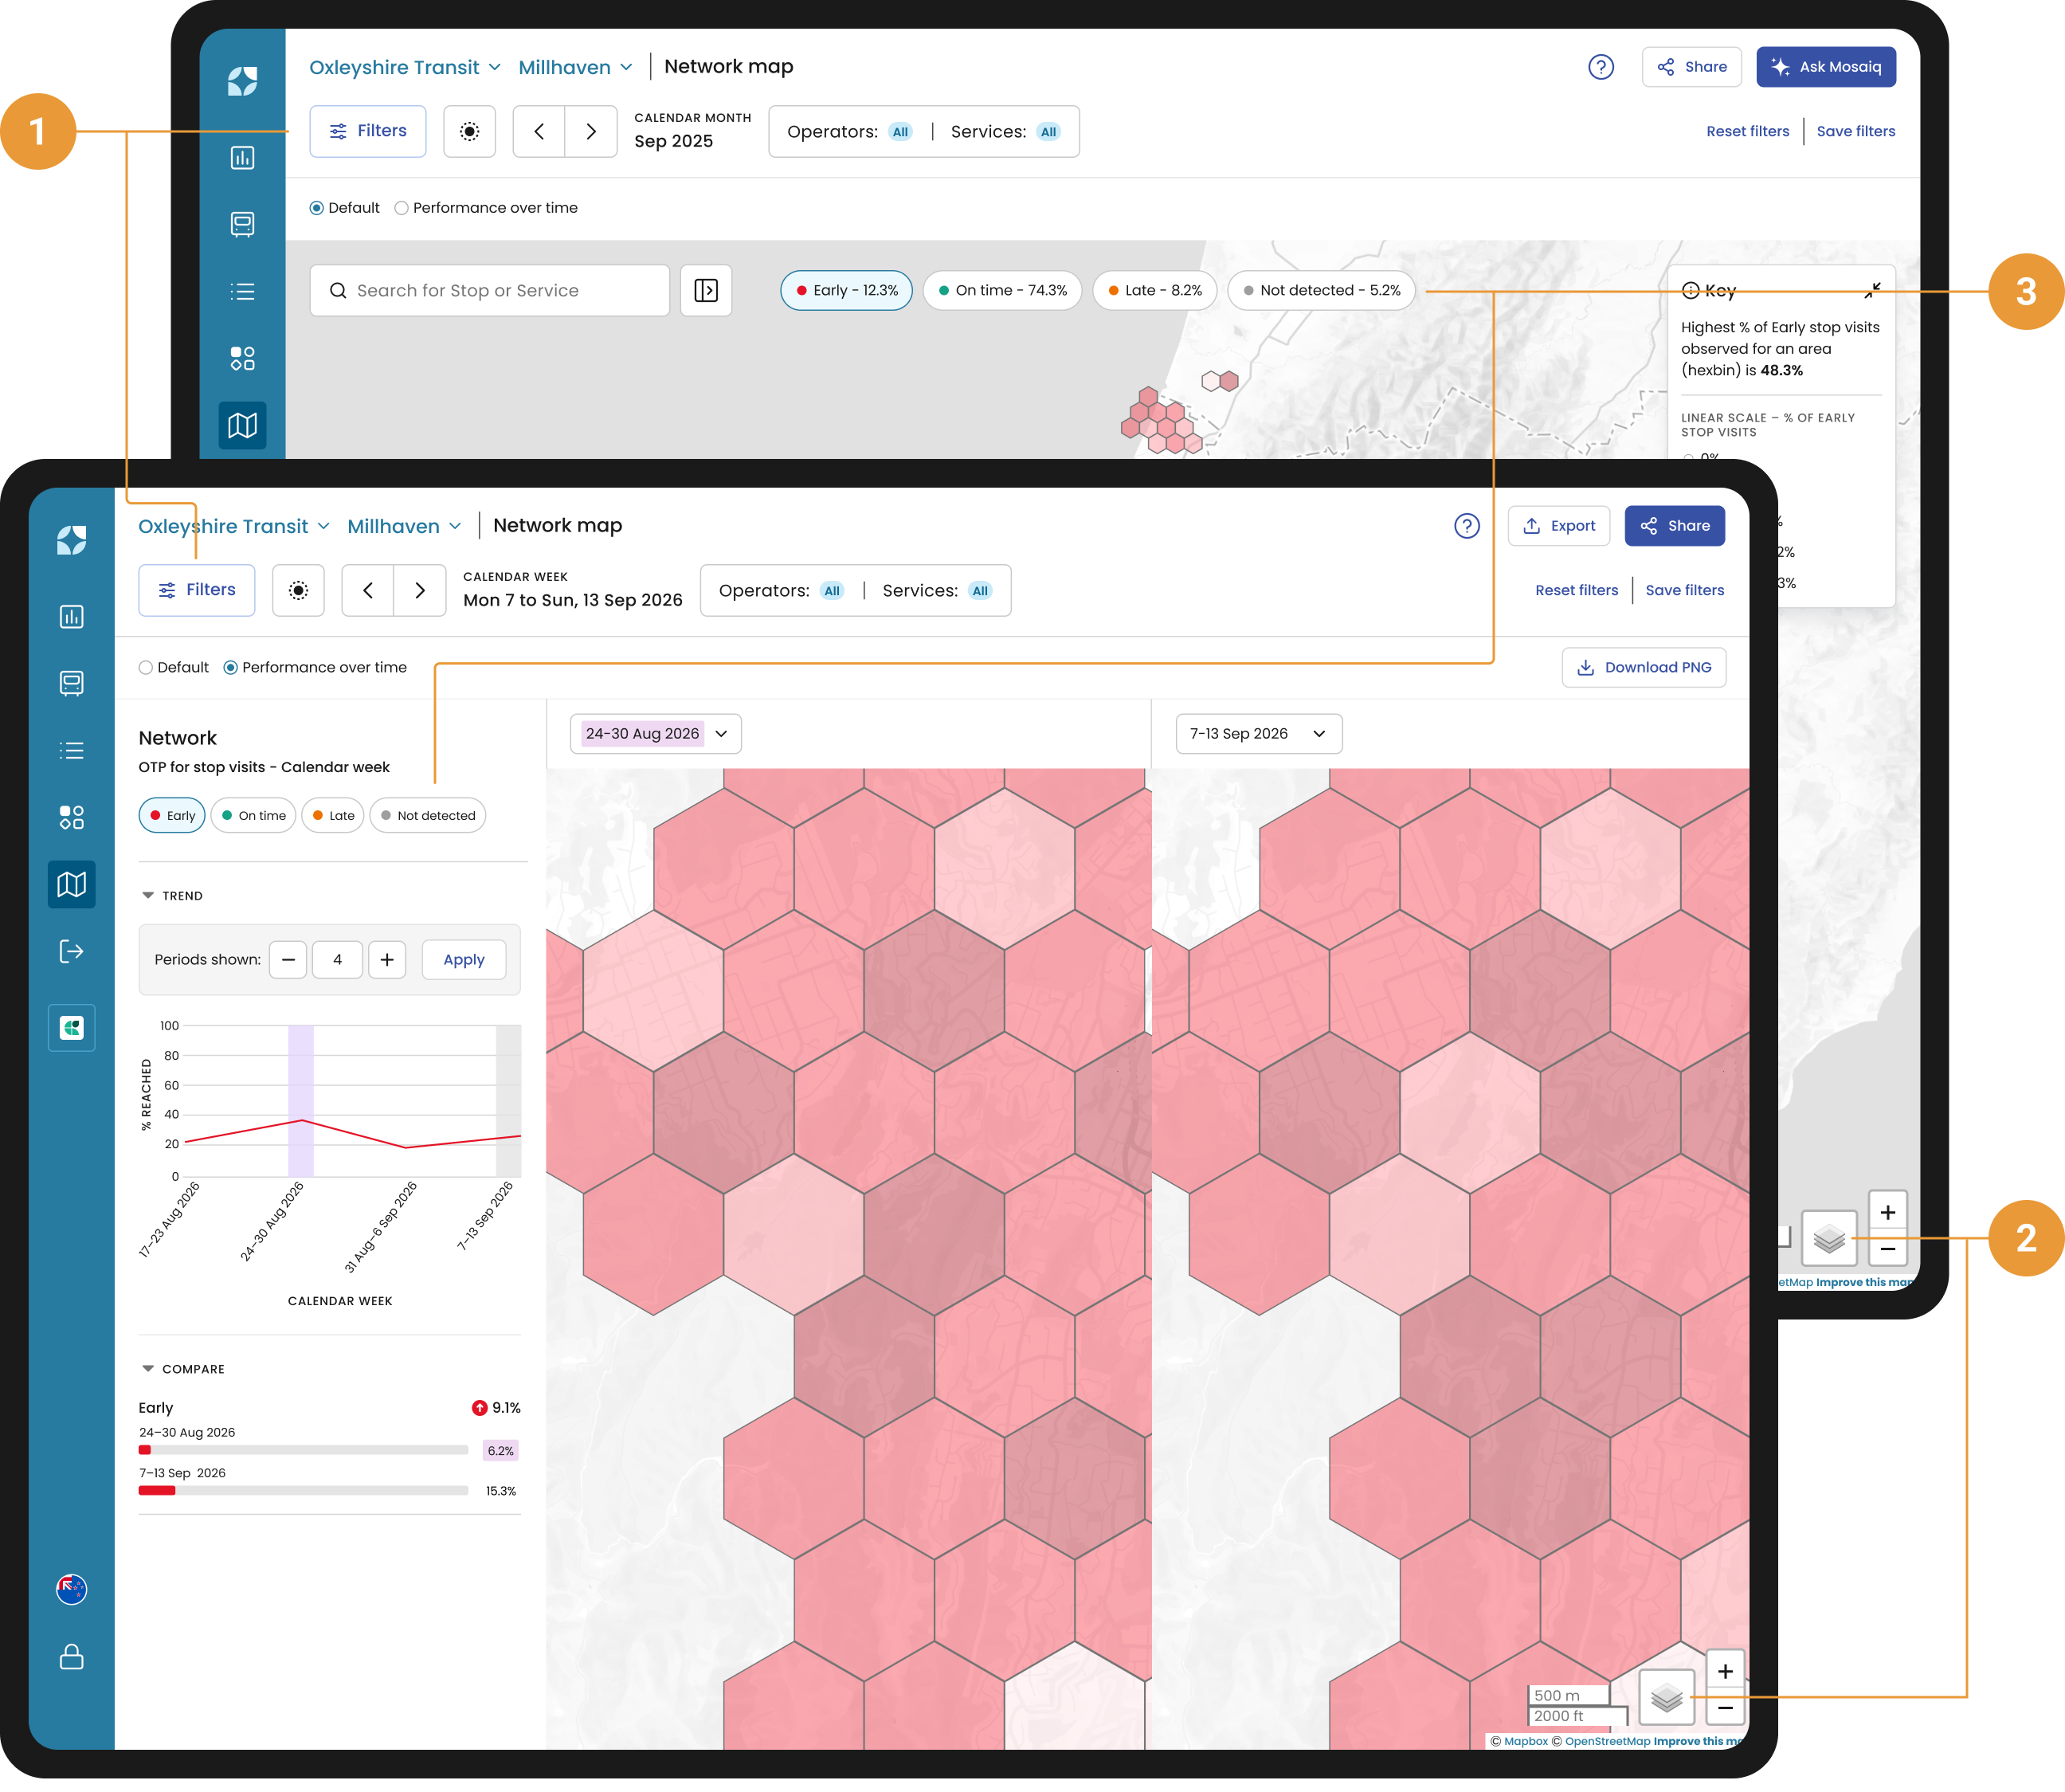Open Oxleyshire Transit dropdown in front window
This screenshot has width=2065, height=1792.
(x=234, y=526)
